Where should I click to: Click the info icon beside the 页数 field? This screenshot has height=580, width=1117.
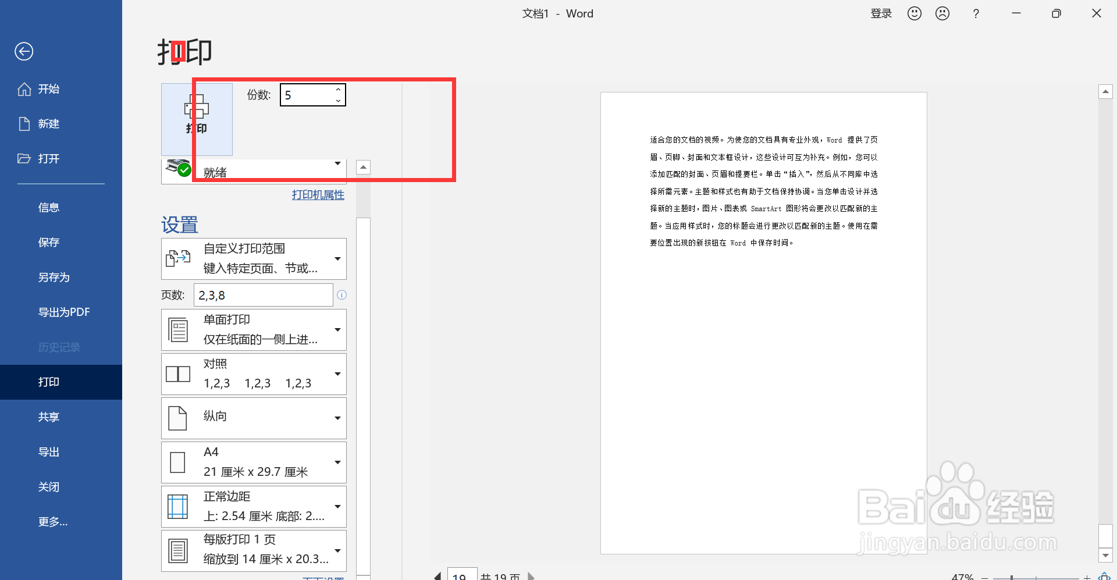click(x=342, y=295)
